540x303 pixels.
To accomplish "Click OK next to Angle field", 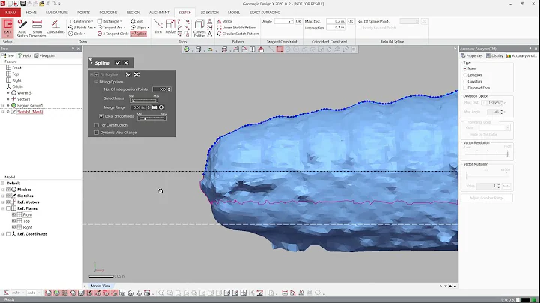I will [x=298, y=21].
